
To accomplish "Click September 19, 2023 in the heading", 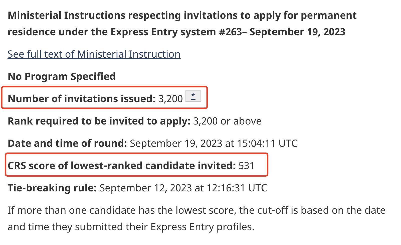I will 297,32.
